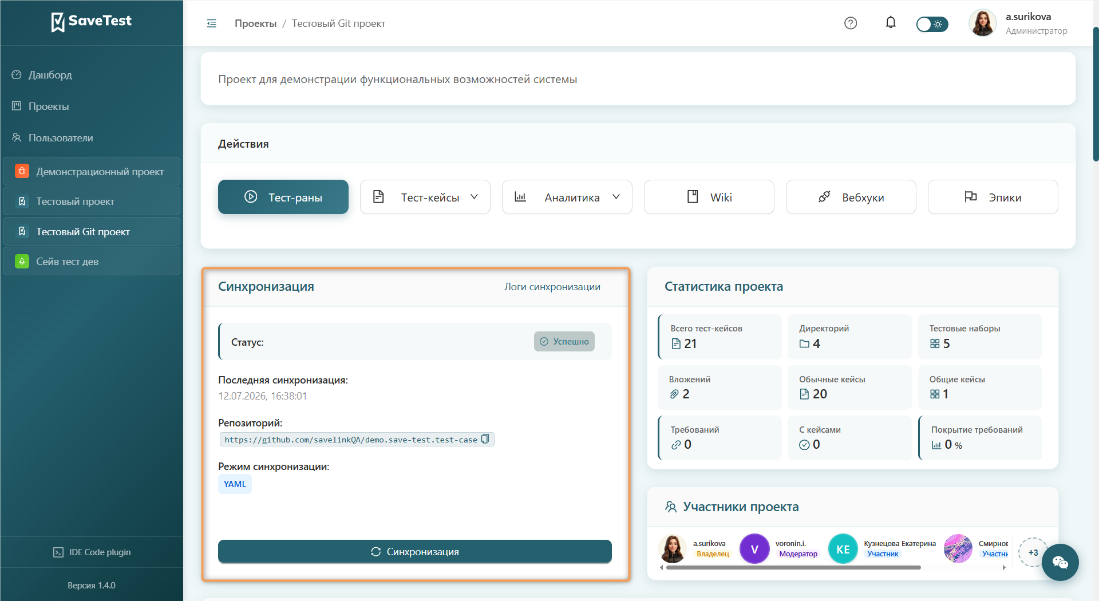Viewport: 1099px width, 601px height.
Task: Select Тестовый проект in sidebar
Action: (92, 201)
